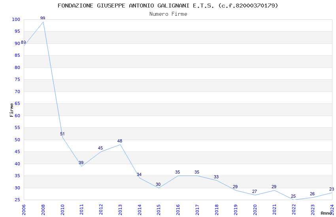Pick the data label 51 at the 2010 point
The image size is (336, 217).
pos(62,134)
